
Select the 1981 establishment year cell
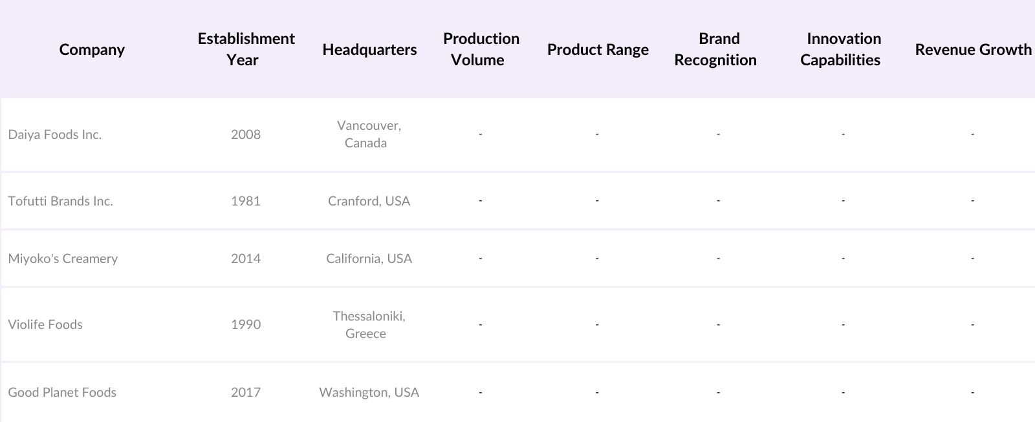coord(246,201)
